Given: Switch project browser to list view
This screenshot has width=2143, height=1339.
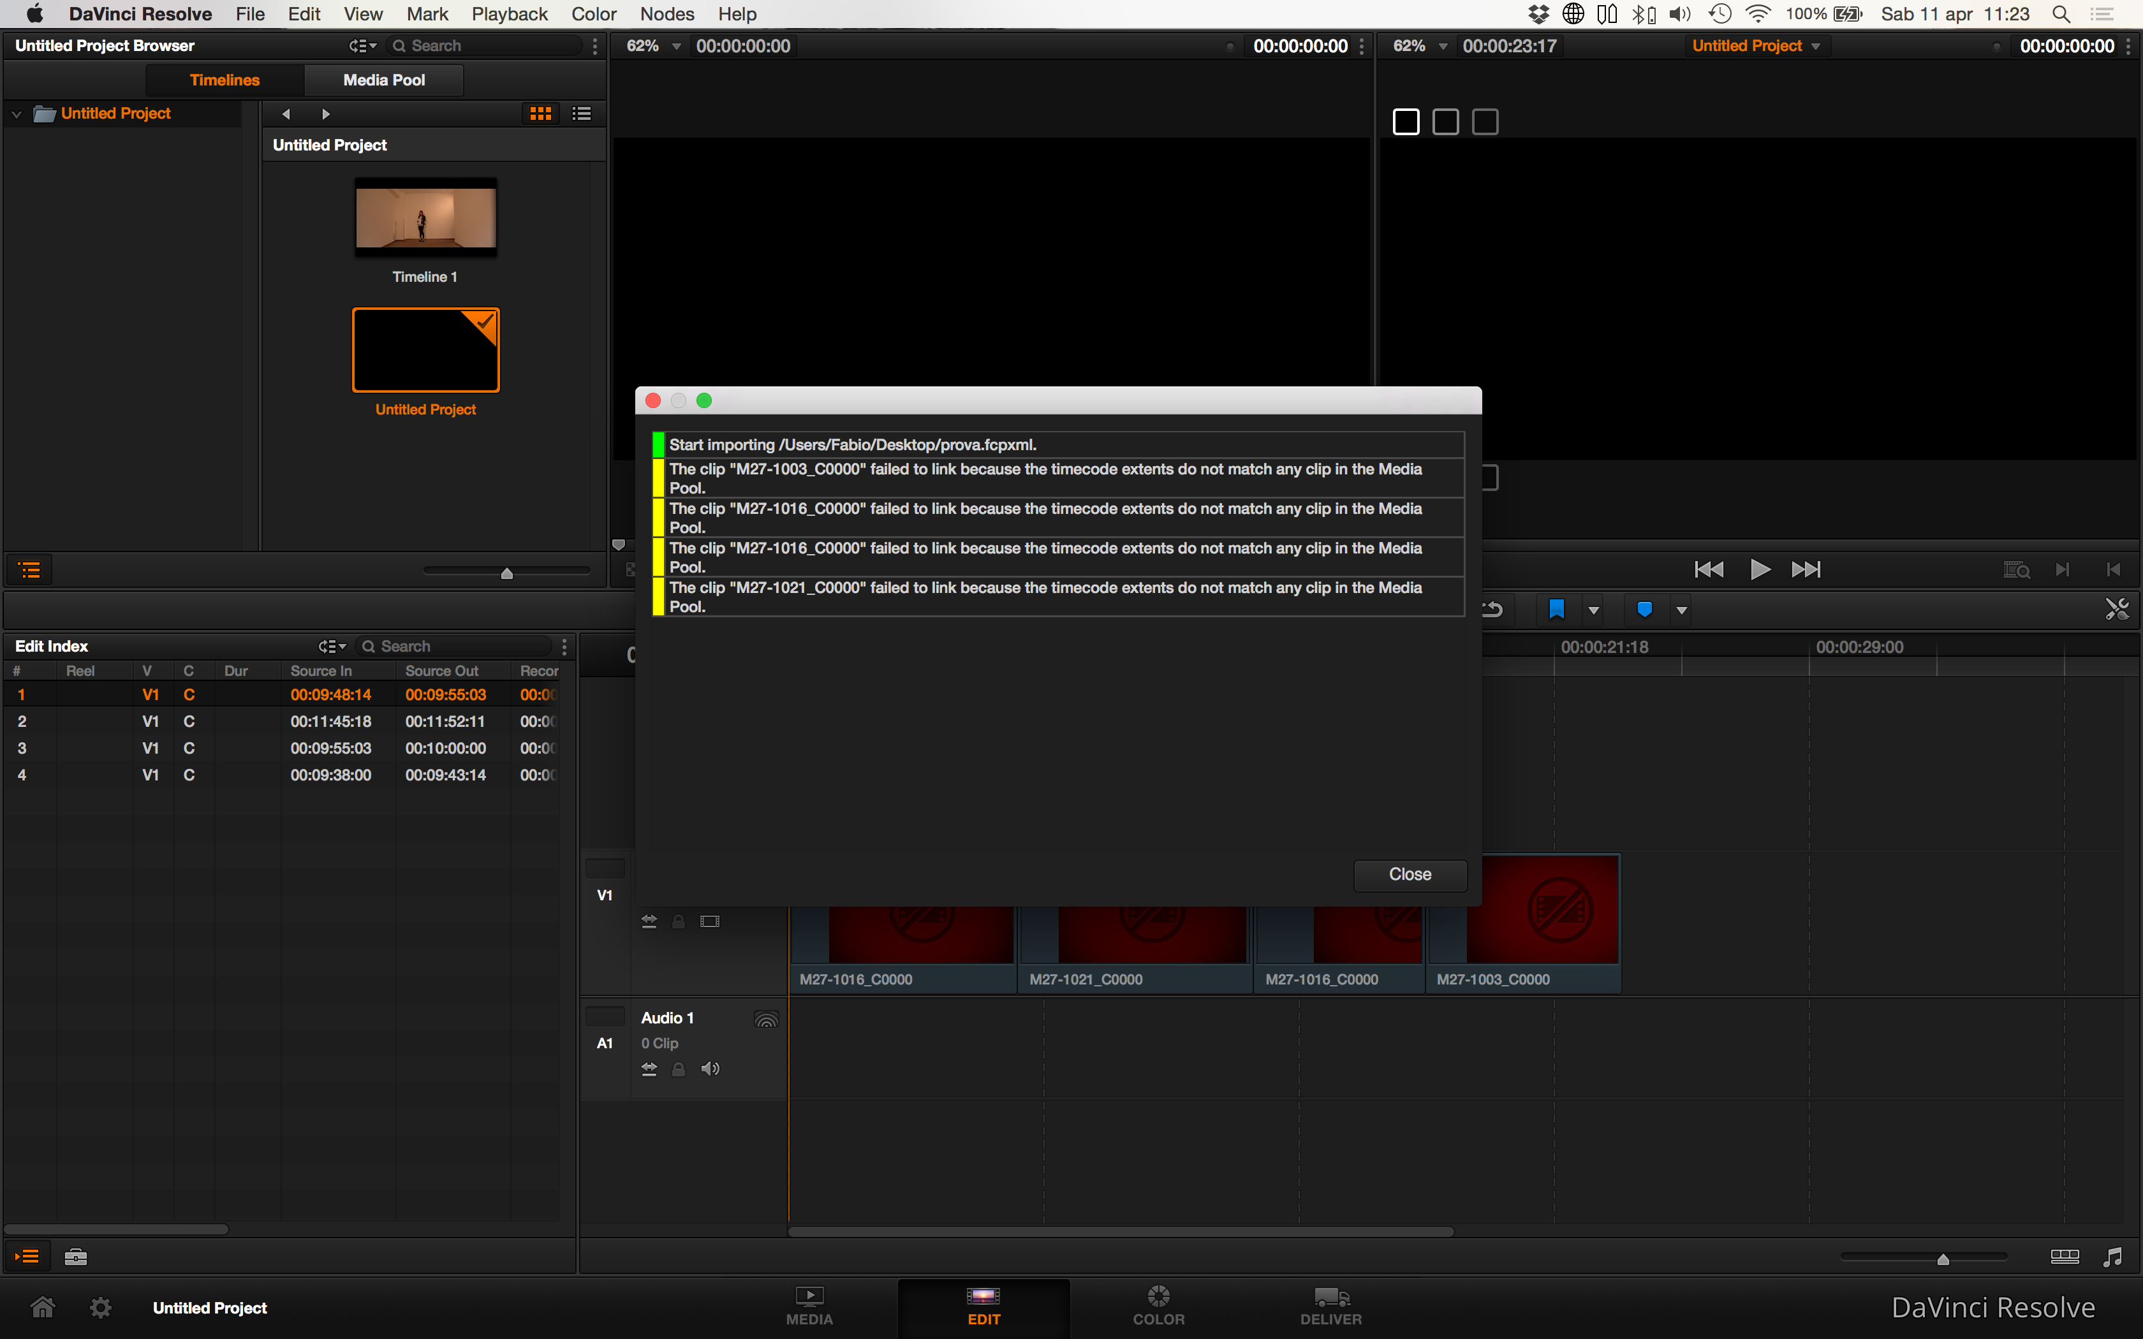Looking at the screenshot, I should 582,113.
